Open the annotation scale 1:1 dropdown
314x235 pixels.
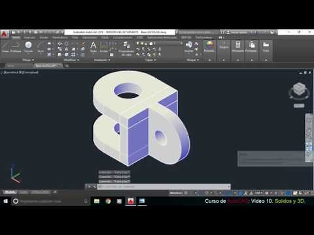tap(258, 193)
